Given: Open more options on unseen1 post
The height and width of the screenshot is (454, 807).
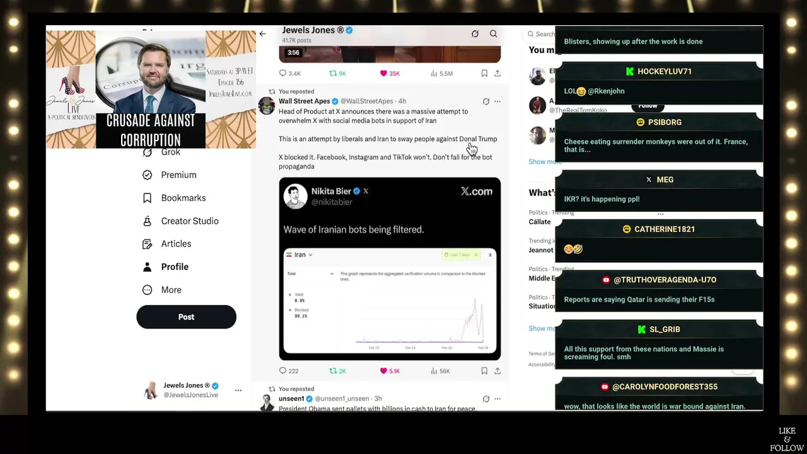Looking at the screenshot, I should click(497, 399).
